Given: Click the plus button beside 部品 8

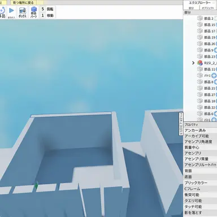Looking at the screenshot, I should coord(215,82).
